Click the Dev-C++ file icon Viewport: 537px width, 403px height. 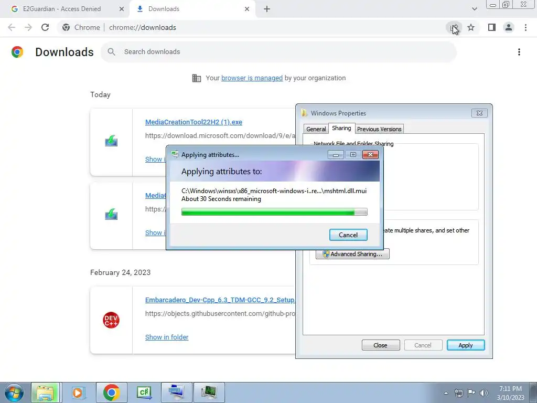[111, 320]
